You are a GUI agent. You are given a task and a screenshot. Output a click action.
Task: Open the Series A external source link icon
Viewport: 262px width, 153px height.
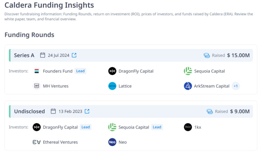pyautogui.click(x=74, y=55)
